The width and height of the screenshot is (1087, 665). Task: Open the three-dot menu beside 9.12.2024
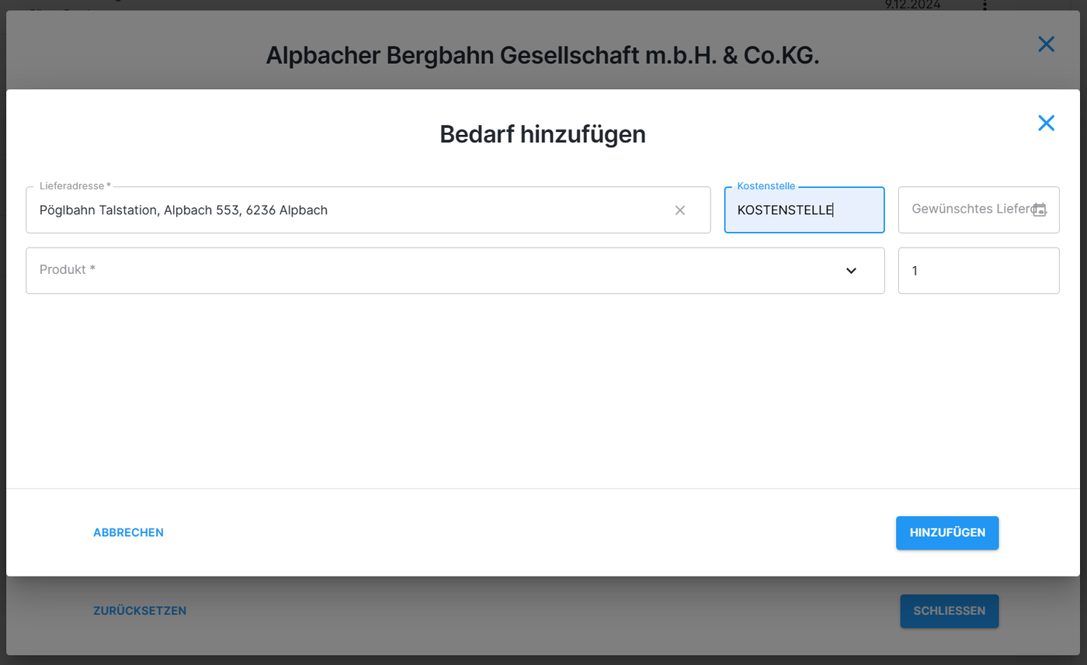tap(985, 5)
